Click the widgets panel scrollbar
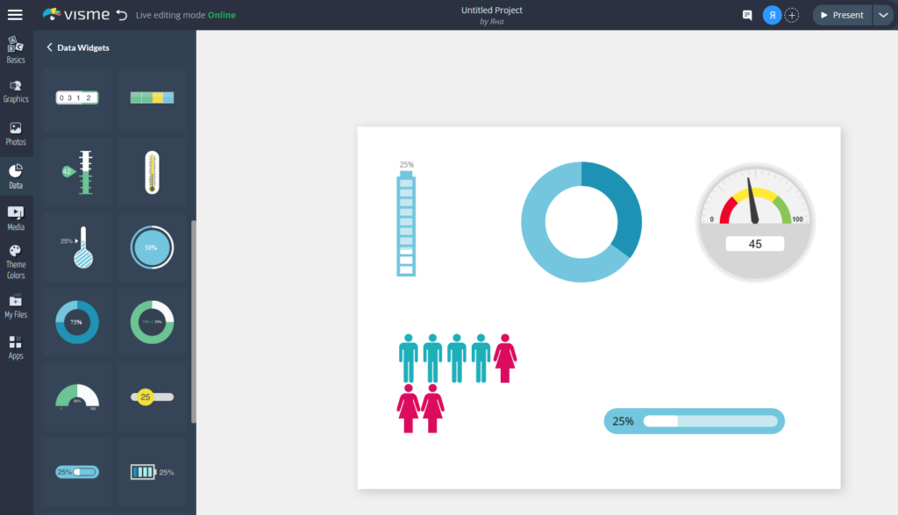The height and width of the screenshot is (515, 898). pyautogui.click(x=194, y=321)
